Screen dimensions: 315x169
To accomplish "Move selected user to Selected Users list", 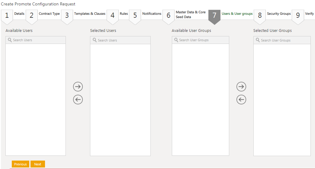I will (78, 87).
